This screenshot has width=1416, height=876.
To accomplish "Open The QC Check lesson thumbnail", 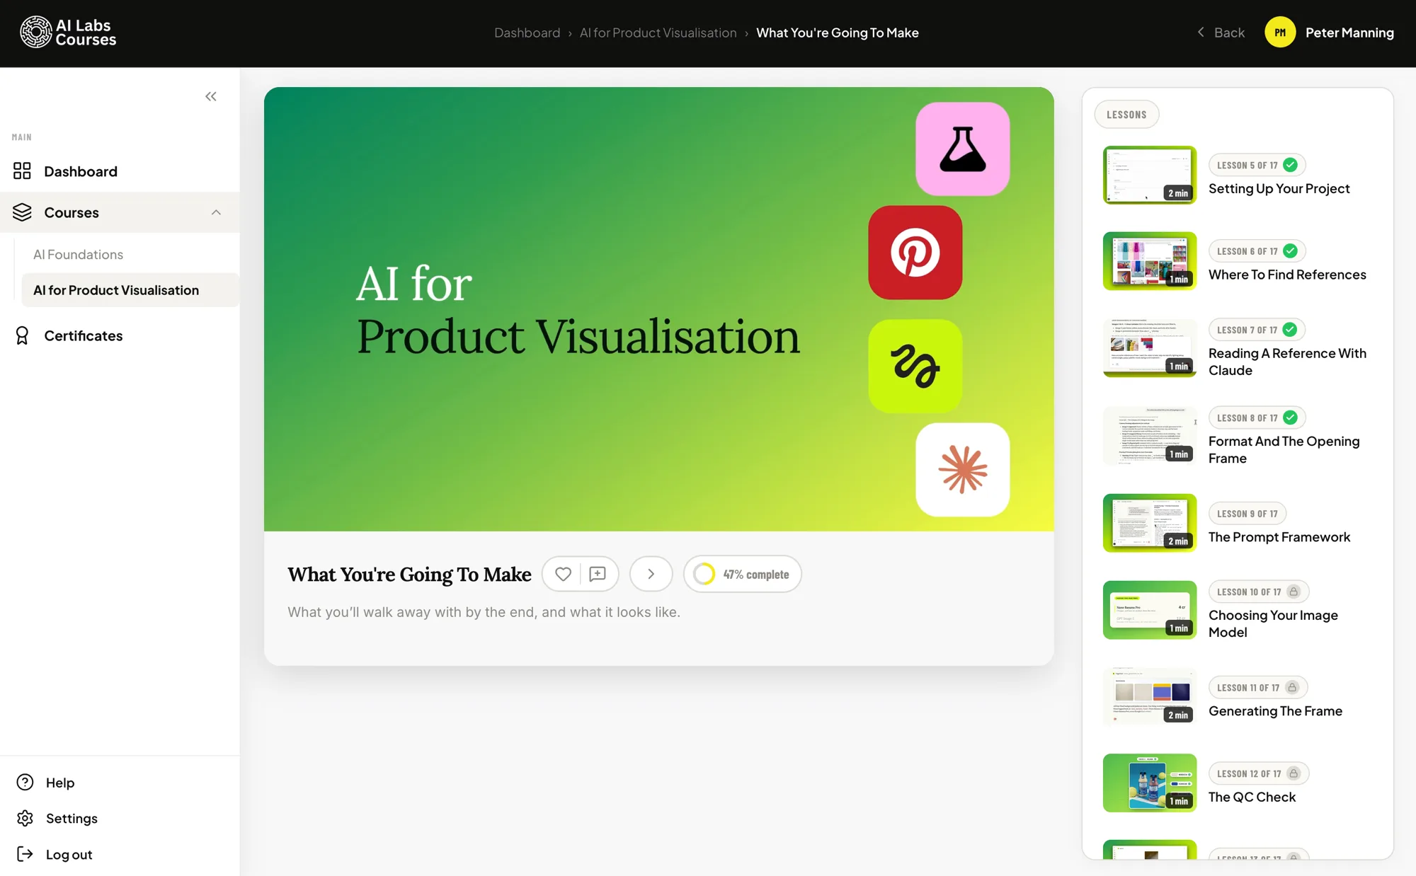I will (1149, 783).
